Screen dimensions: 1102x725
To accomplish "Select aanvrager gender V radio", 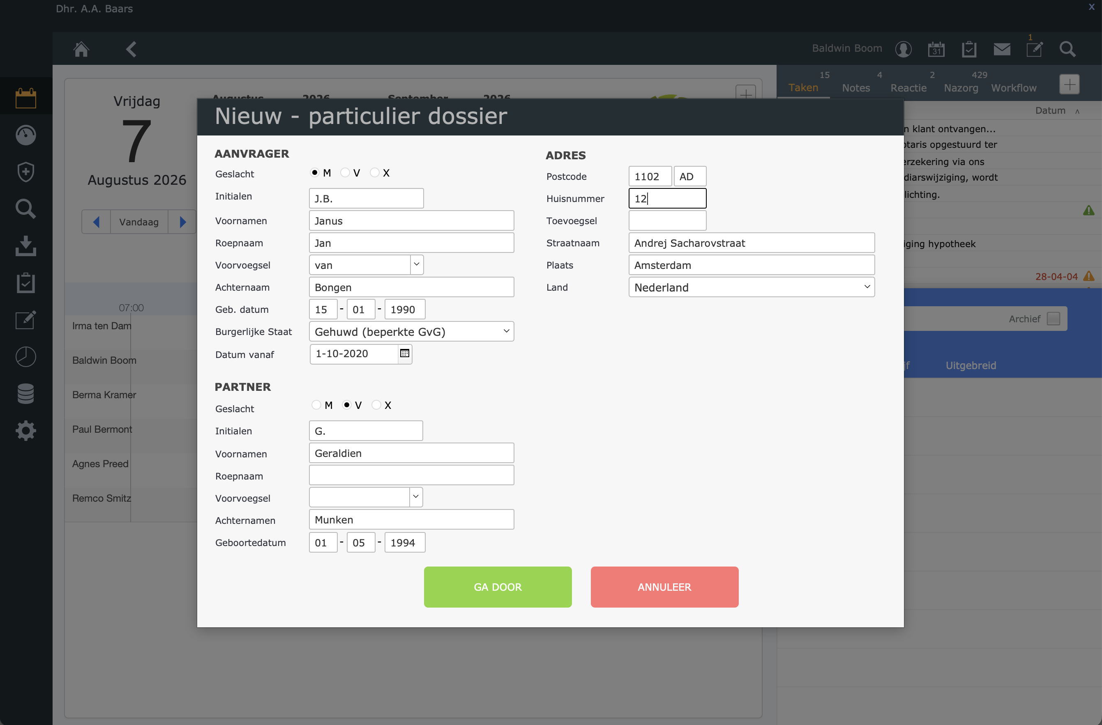I will click(345, 172).
